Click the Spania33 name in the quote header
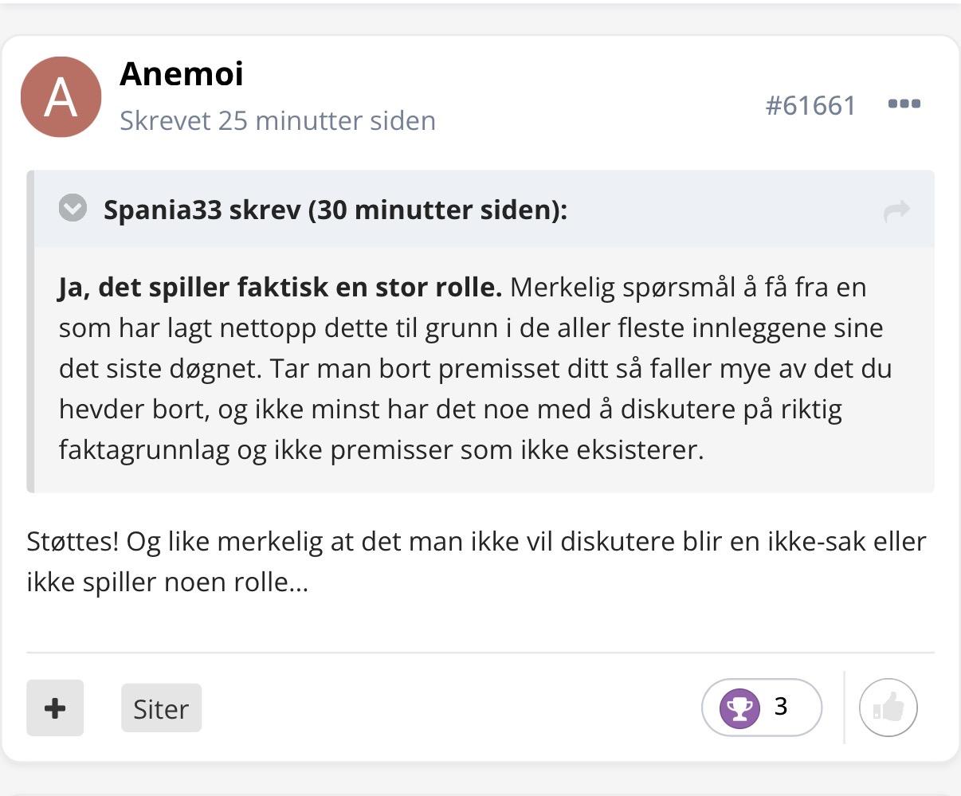Viewport: 961px width, 796px height. (x=163, y=210)
